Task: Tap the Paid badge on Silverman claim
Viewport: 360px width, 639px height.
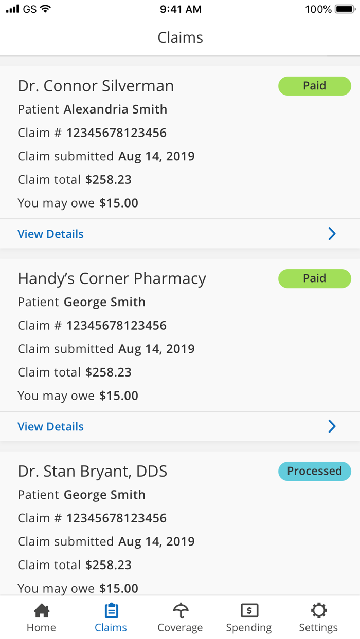Action: pos(314,86)
